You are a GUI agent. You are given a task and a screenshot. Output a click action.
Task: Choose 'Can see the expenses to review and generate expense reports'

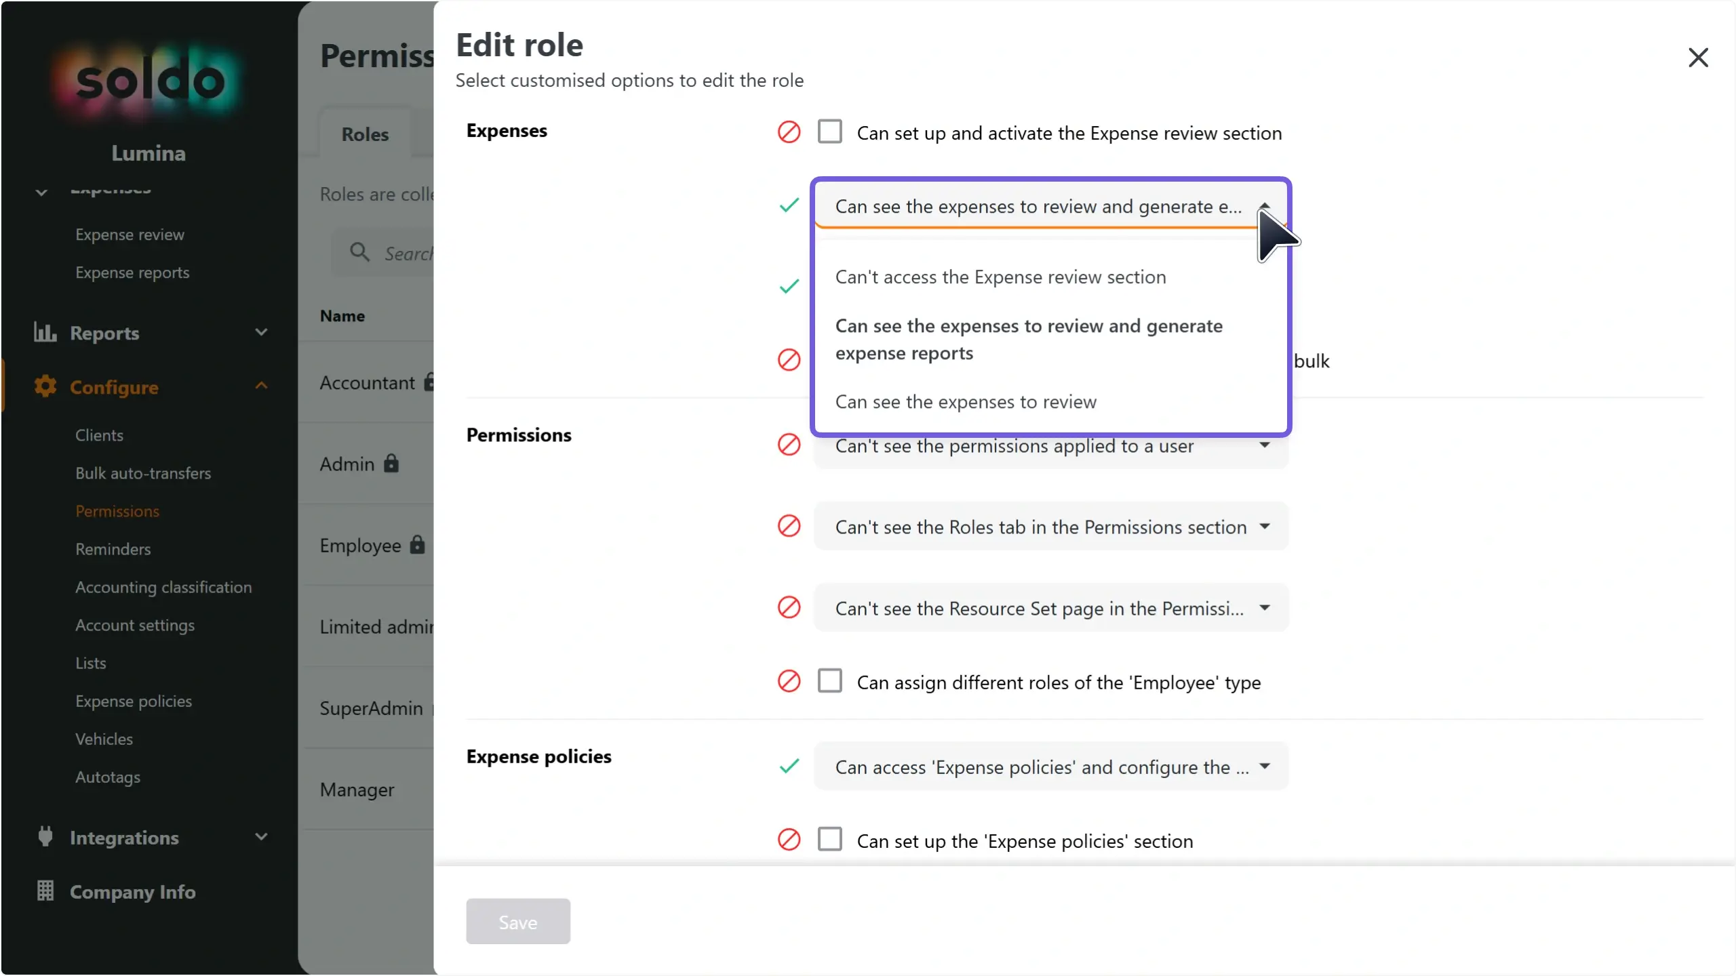(1050, 340)
